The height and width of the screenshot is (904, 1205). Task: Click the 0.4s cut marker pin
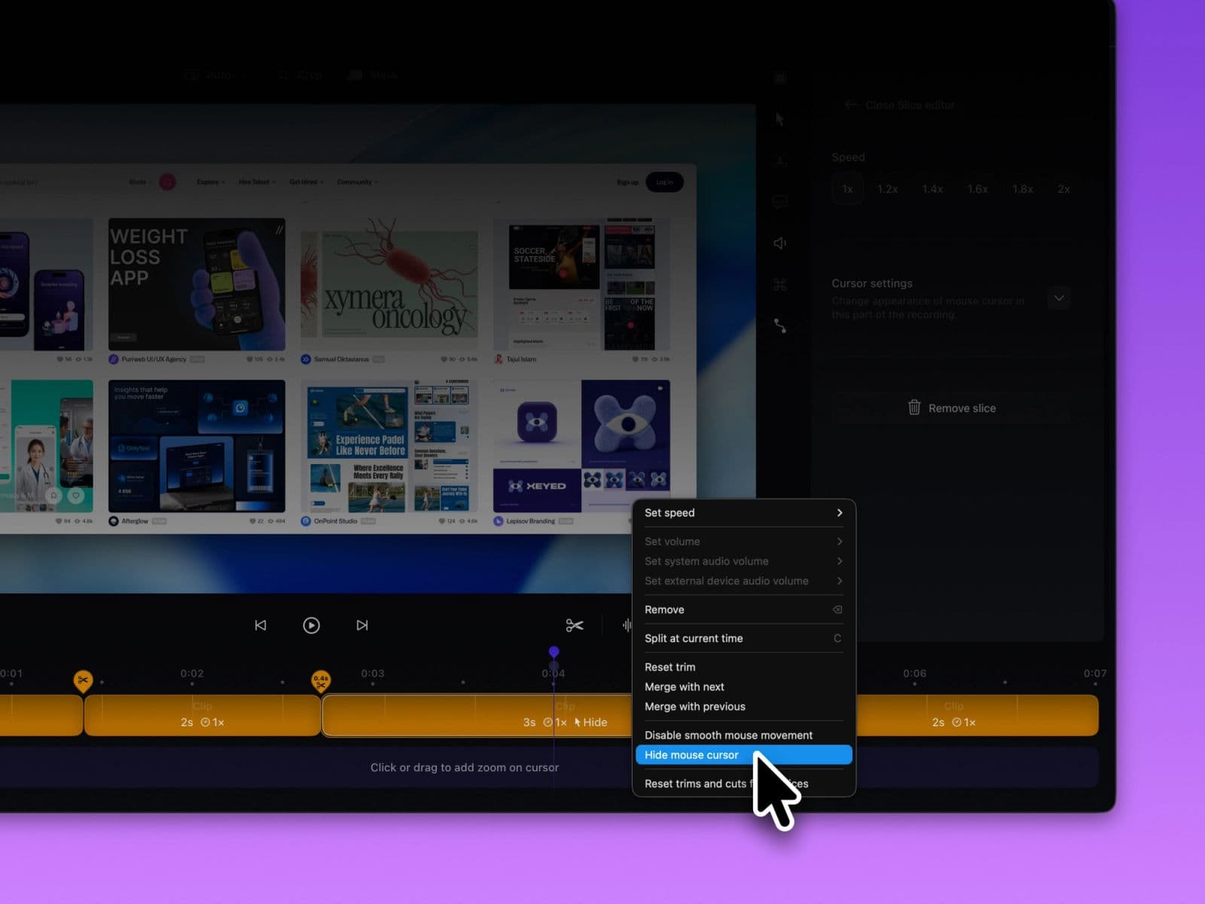321,681
